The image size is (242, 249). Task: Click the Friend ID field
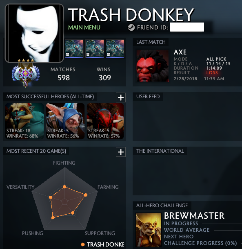187,27
